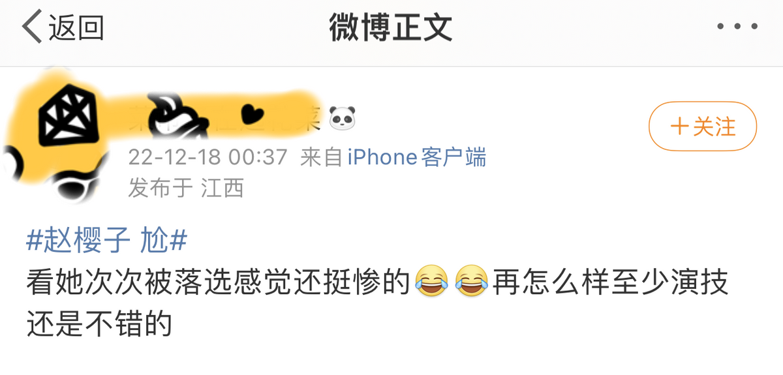Click the second laughing-crying emoji
This screenshot has height=375, width=783.
point(472,282)
